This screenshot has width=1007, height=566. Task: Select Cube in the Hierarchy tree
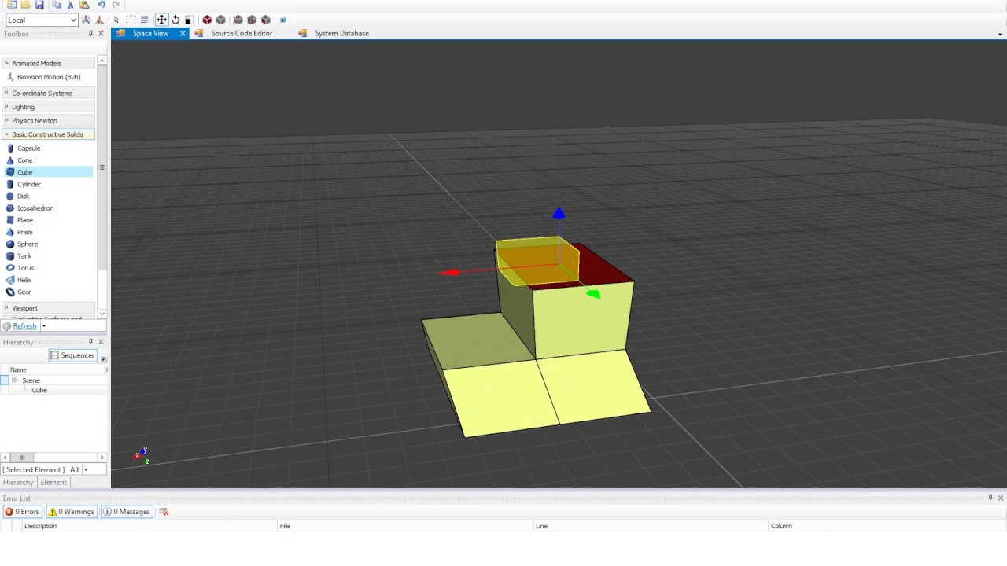[39, 390]
